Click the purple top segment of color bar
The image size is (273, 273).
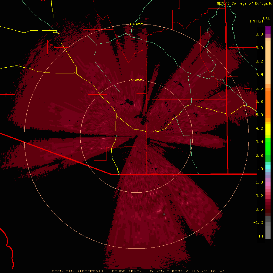point(268,30)
